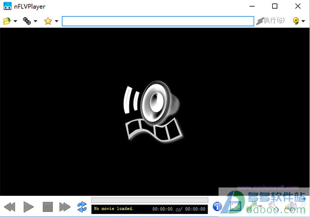Click the green resize arrows icon
Screen dimensions: 310x217
252,206
